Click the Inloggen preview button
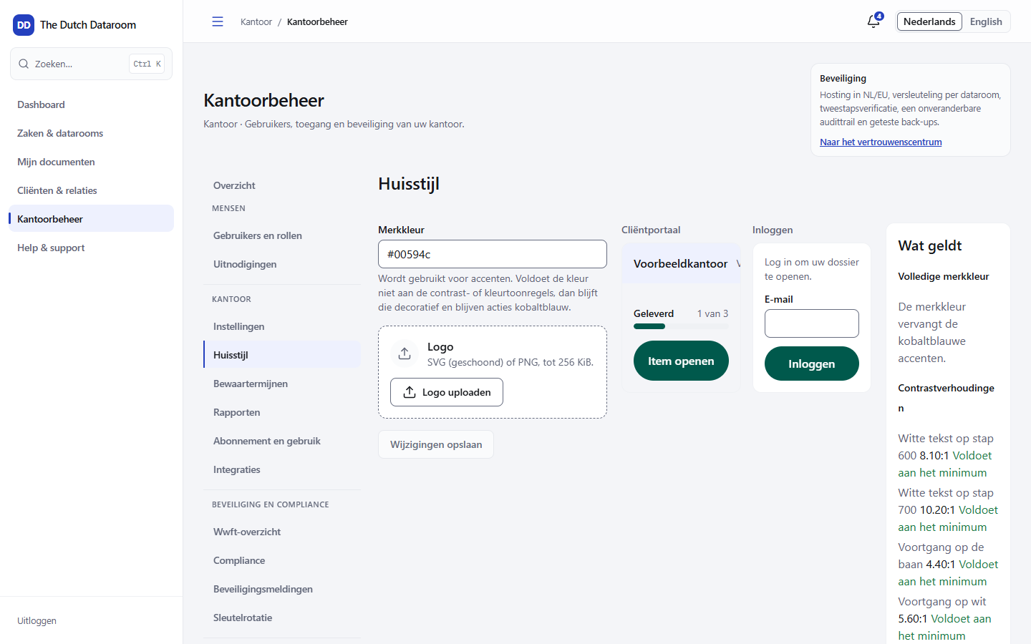The image size is (1031, 644). [x=812, y=364]
